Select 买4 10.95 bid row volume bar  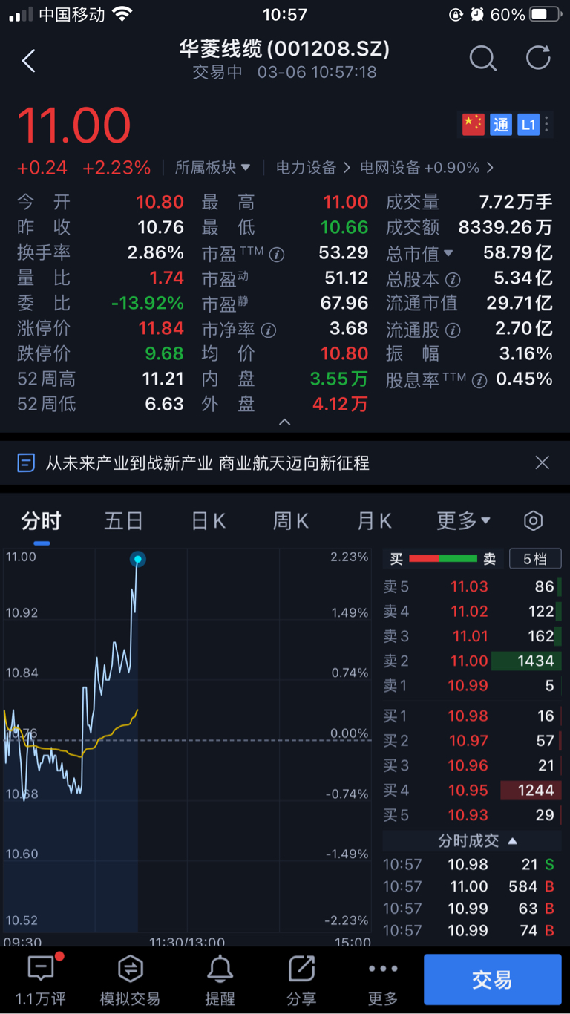pyautogui.click(x=531, y=791)
